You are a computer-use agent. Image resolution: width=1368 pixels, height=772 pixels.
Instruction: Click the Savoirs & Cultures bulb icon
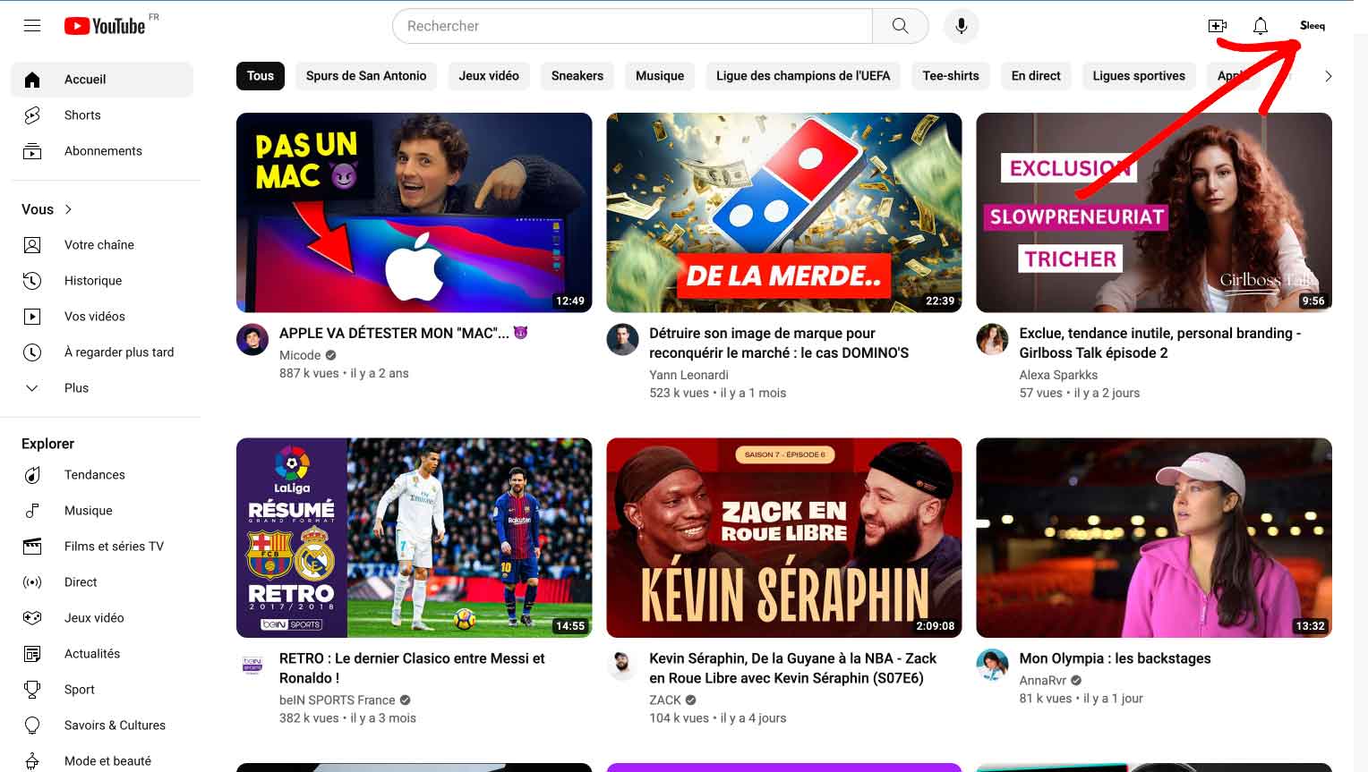32,725
